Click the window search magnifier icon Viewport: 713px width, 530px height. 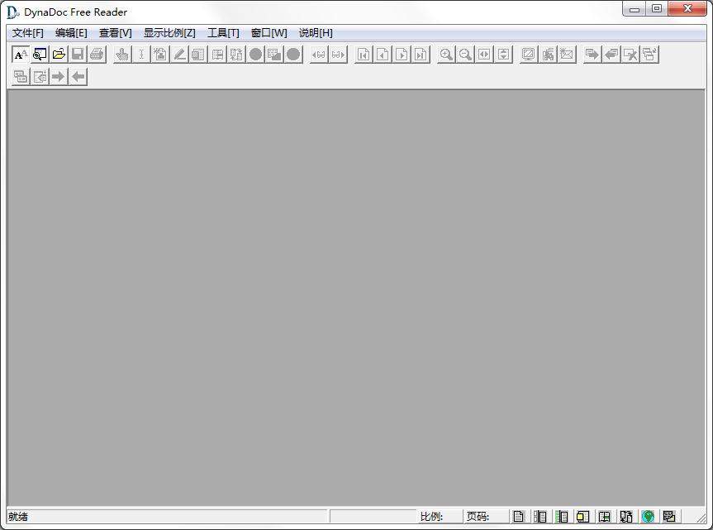coord(40,55)
